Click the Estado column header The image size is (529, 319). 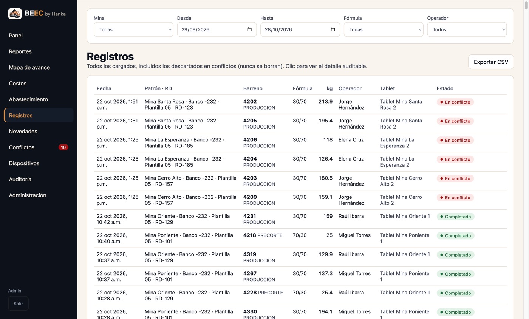click(x=445, y=88)
